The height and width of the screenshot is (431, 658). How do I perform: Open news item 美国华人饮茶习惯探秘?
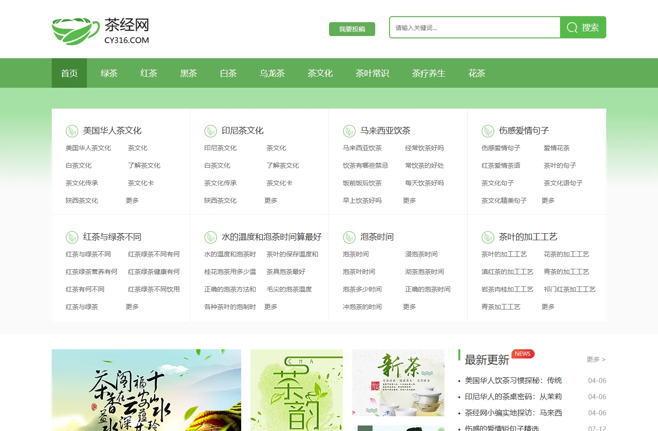513,381
